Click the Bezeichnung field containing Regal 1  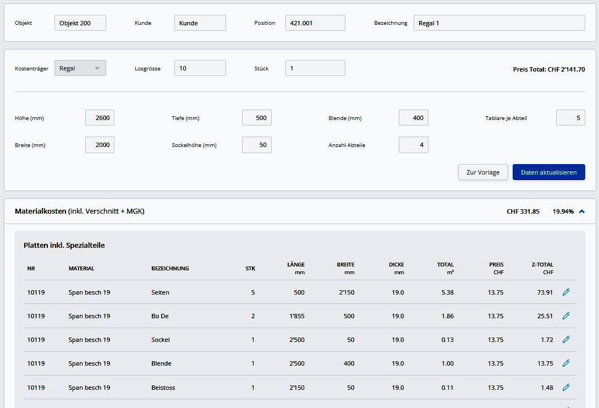pyautogui.click(x=499, y=23)
